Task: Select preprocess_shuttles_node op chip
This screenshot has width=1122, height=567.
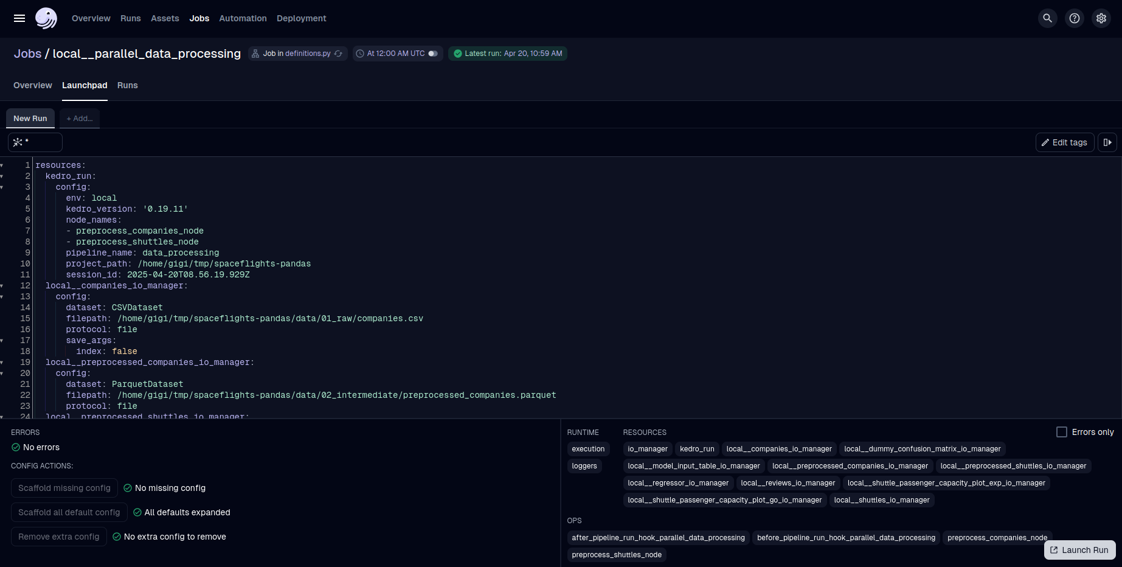Action: click(617, 555)
